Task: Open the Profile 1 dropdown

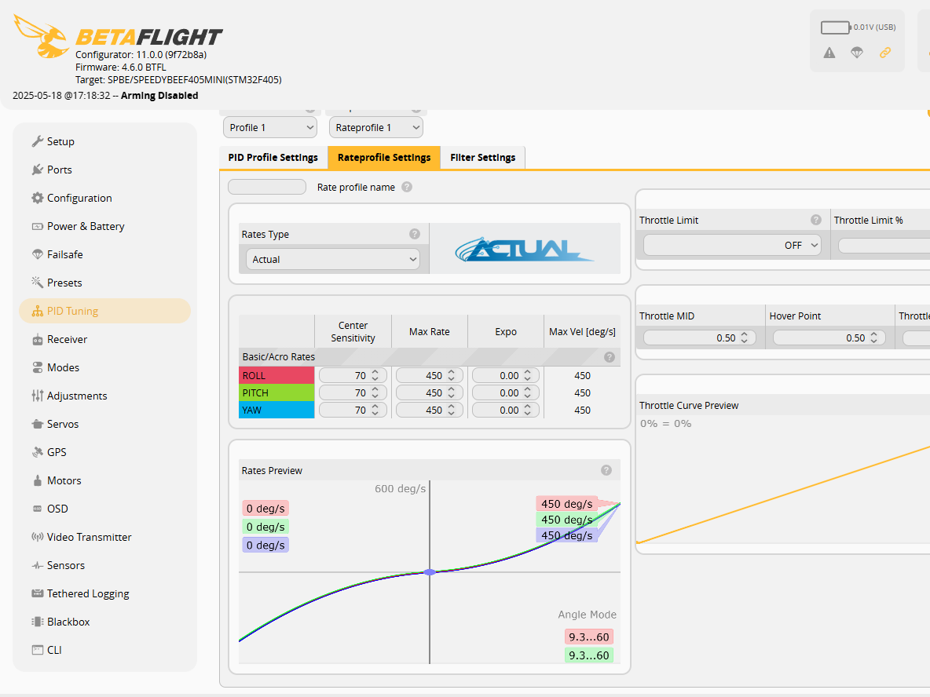Action: coord(270,126)
